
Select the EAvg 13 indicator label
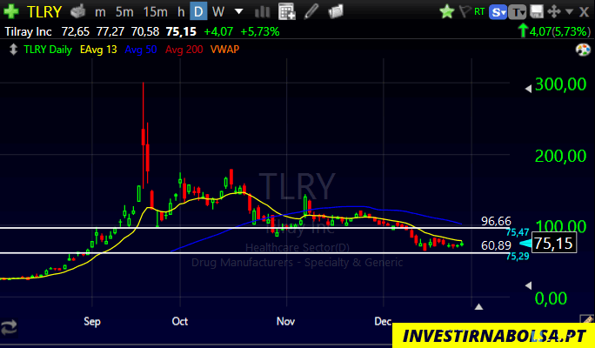[98, 50]
